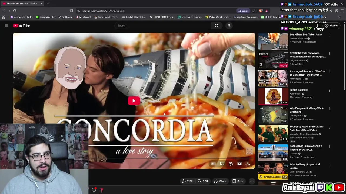
Task: Open the YouTube hamburger guide menu
Action: point(6,26)
